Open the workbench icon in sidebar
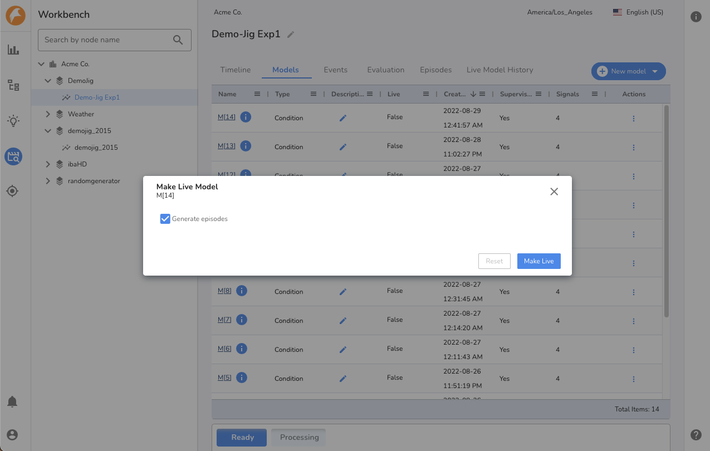710x451 pixels. pyautogui.click(x=13, y=156)
